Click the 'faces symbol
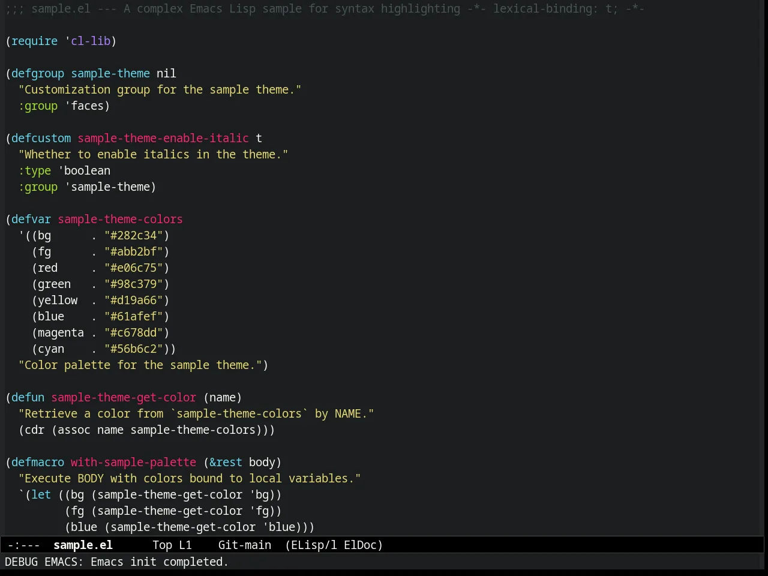Image resolution: width=768 pixels, height=576 pixels. pyautogui.click(x=84, y=106)
